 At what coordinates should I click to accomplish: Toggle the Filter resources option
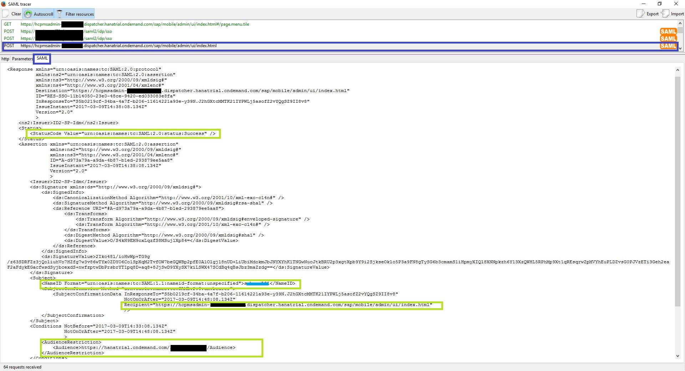coord(75,14)
